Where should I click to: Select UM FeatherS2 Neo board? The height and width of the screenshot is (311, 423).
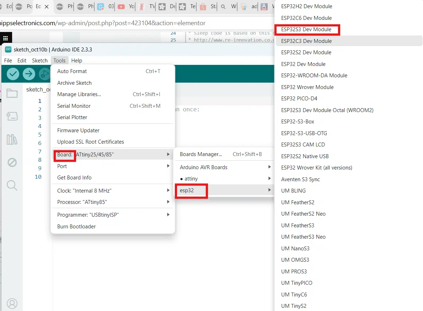349,214
